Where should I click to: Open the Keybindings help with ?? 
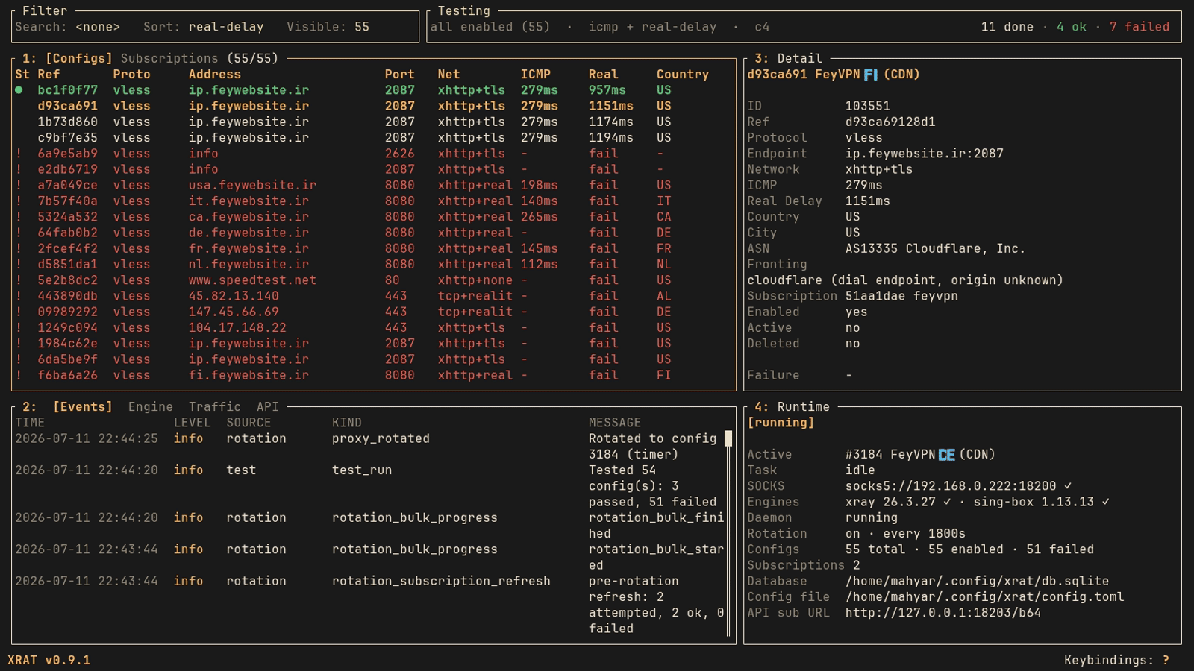1166,660
